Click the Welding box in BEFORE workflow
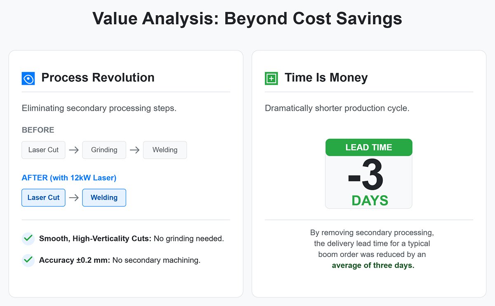The image size is (495, 306). pyautogui.click(x=165, y=150)
